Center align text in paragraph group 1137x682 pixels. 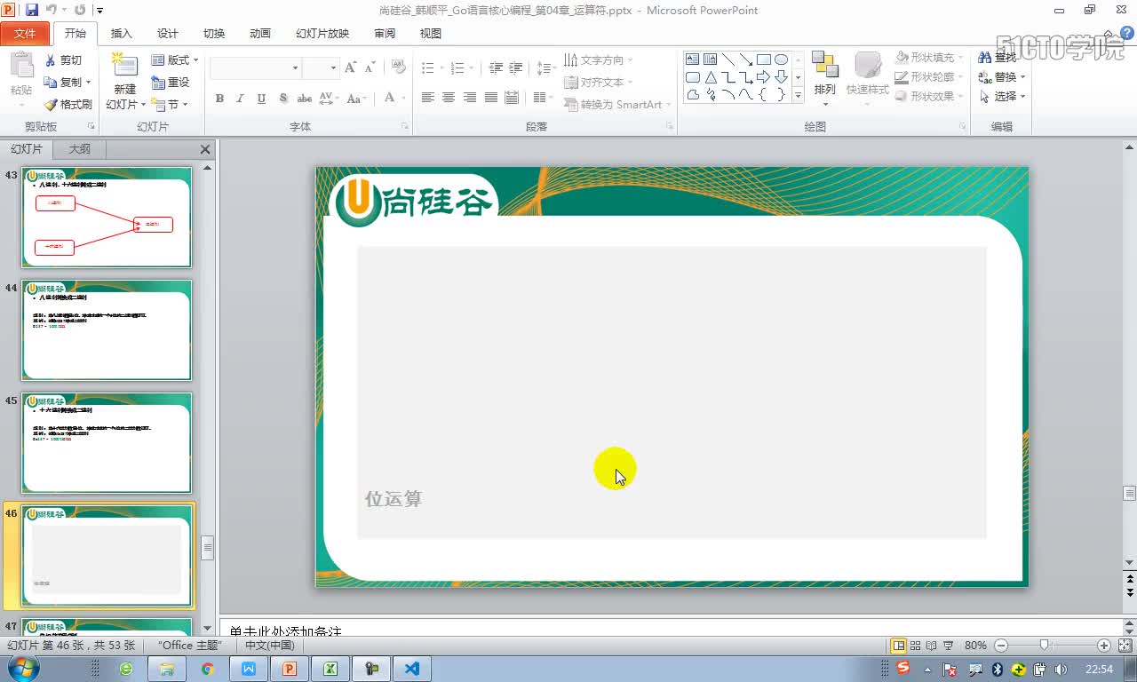tap(449, 98)
